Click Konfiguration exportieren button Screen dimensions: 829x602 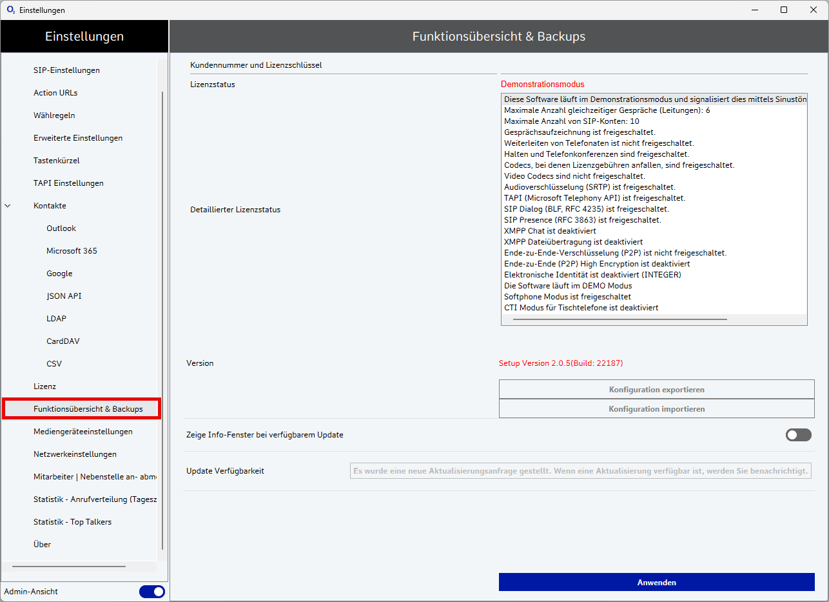[656, 390]
